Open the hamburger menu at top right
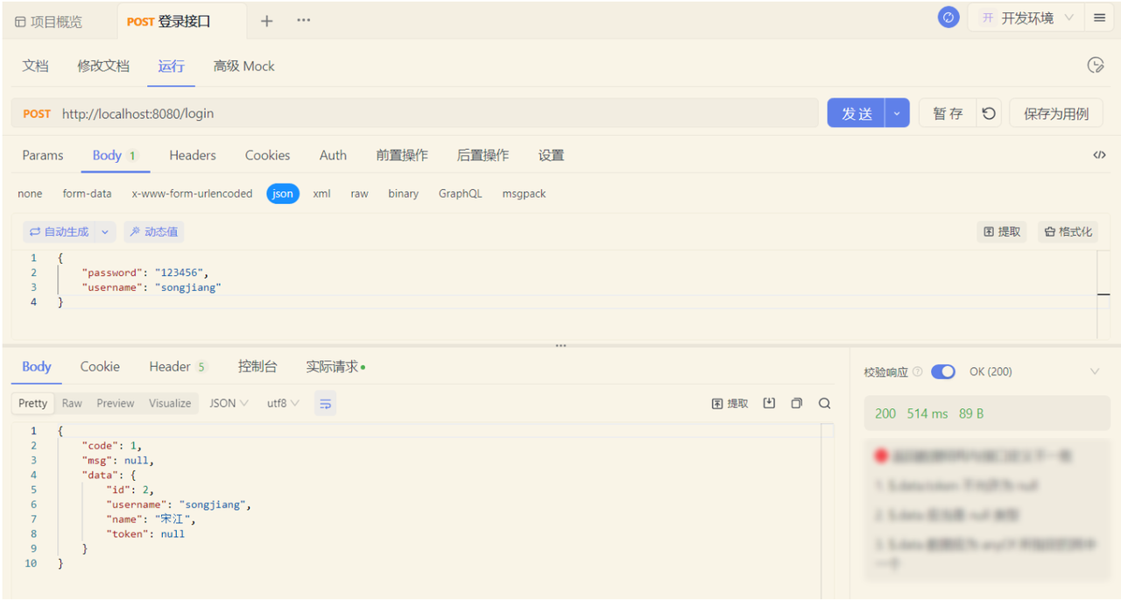 pyautogui.click(x=1099, y=17)
